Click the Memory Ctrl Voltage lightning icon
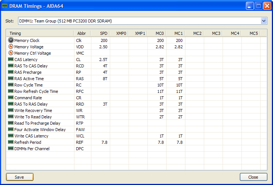This screenshot has width=273, height=185. click(11, 53)
